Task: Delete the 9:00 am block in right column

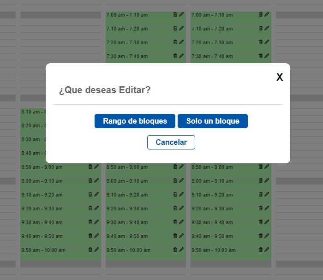Action: pos(261,180)
